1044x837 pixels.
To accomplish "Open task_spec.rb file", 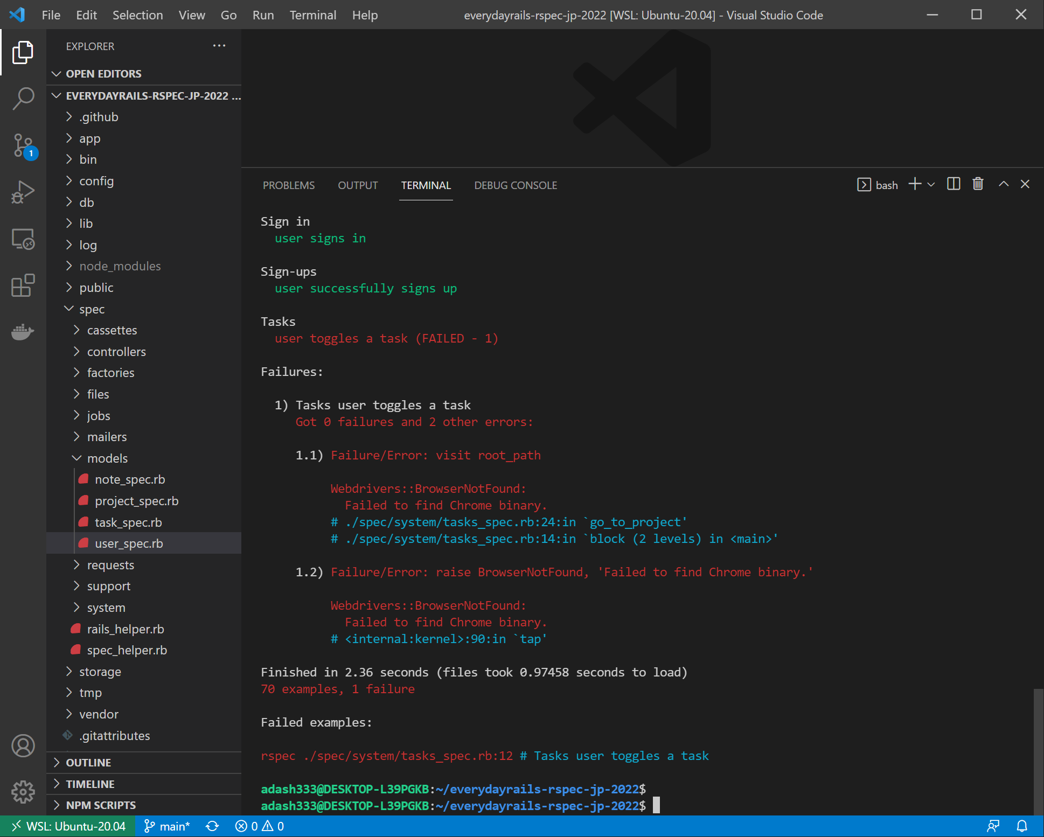I will [144, 522].
